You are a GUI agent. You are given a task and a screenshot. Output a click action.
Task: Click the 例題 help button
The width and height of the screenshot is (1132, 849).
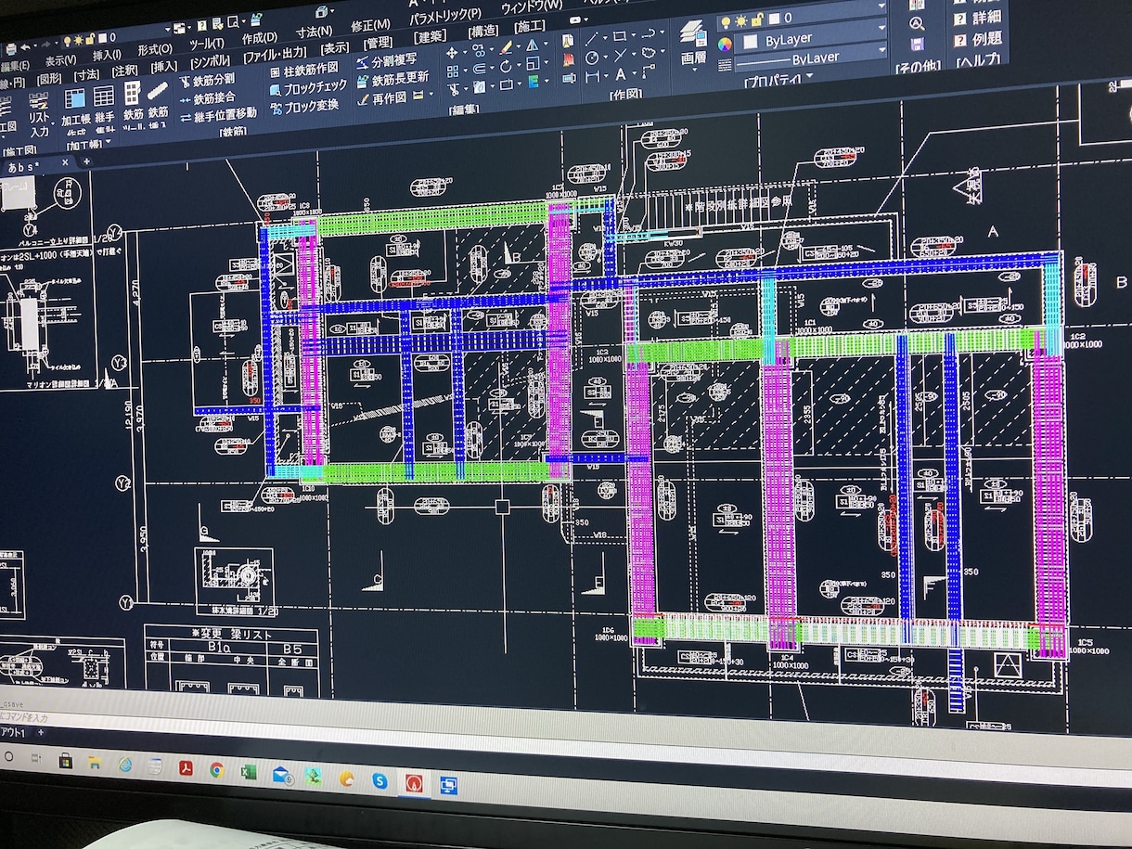[979, 39]
